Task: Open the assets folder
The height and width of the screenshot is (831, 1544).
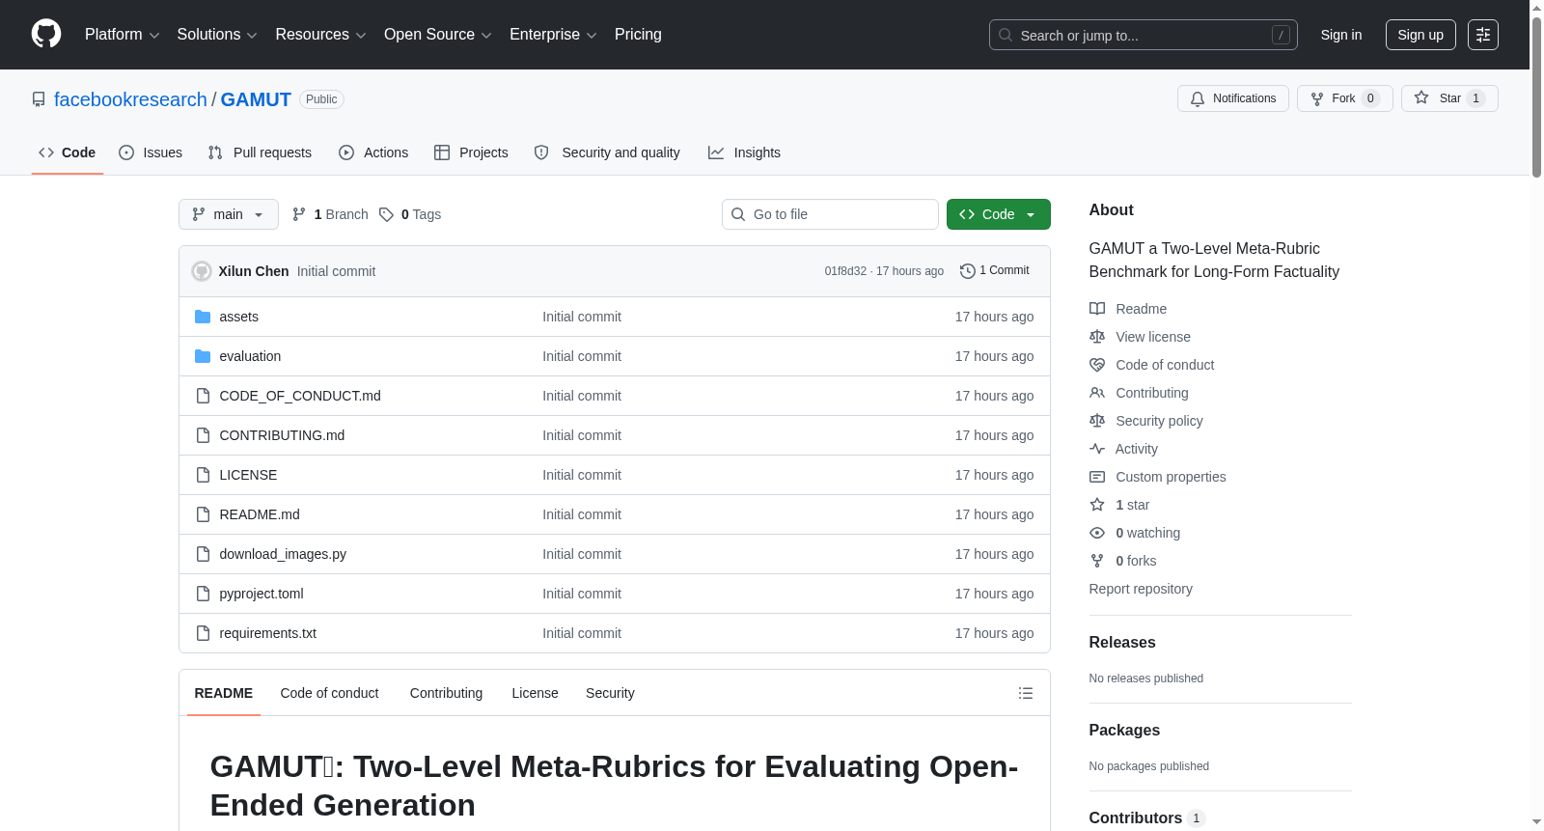Action: pyautogui.click(x=238, y=317)
